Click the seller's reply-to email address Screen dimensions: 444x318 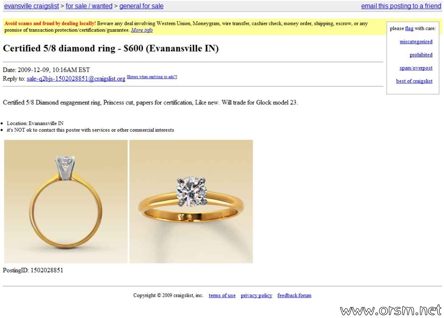click(x=76, y=79)
